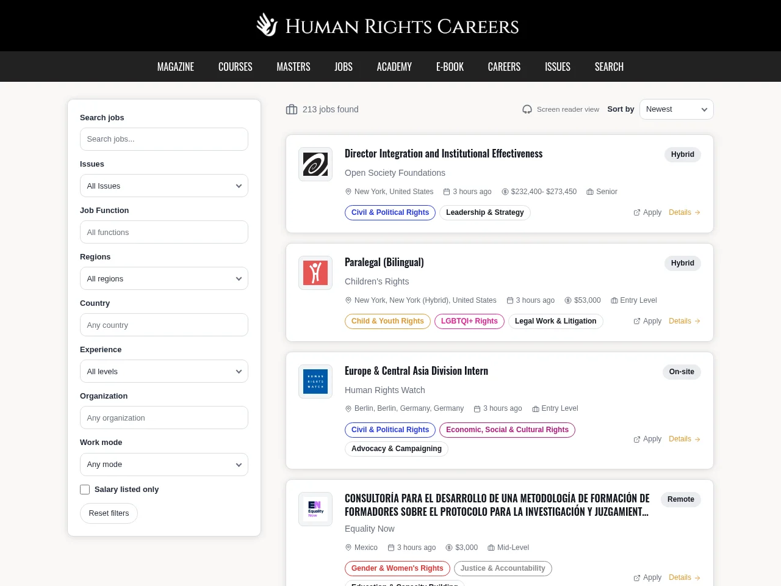Open the Paralegal (Bilingual) job title

click(384, 262)
